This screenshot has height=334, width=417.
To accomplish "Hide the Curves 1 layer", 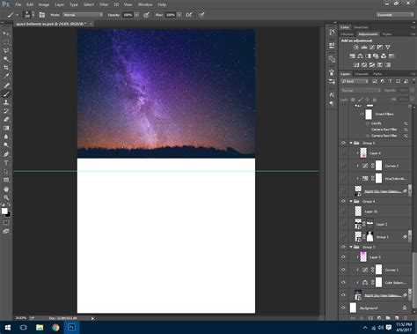I will (343, 270).
